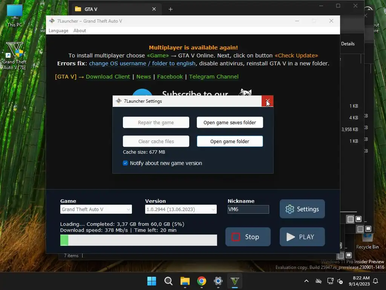Click the OneDrive cloud tray icon
The height and width of the screenshot is (290, 386).
(319, 281)
